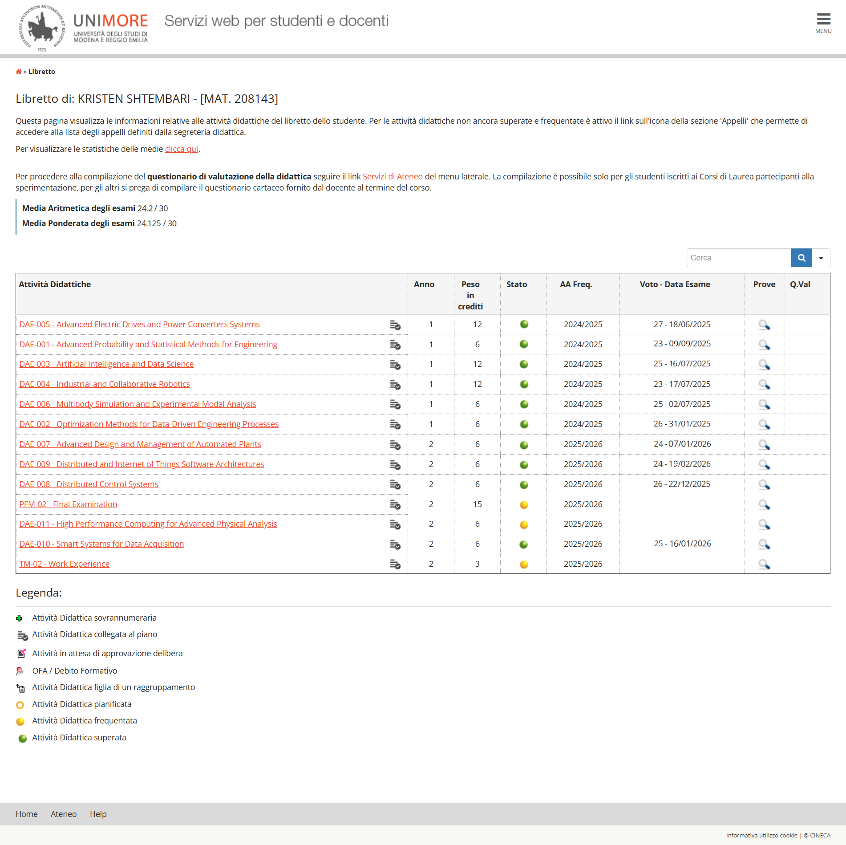Follow the 'clicca qui' statistics link
846x845 pixels.
(x=182, y=149)
